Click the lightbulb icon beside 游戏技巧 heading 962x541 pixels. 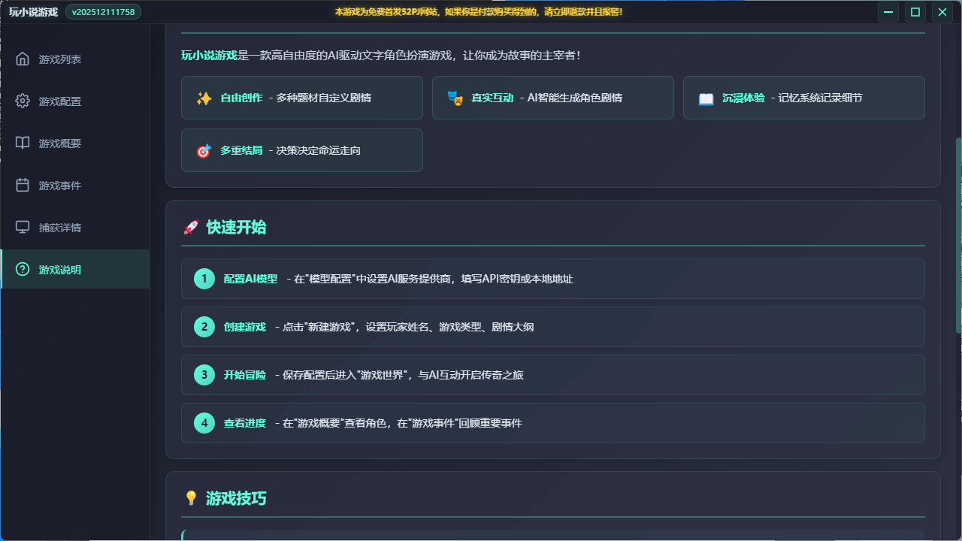point(190,498)
